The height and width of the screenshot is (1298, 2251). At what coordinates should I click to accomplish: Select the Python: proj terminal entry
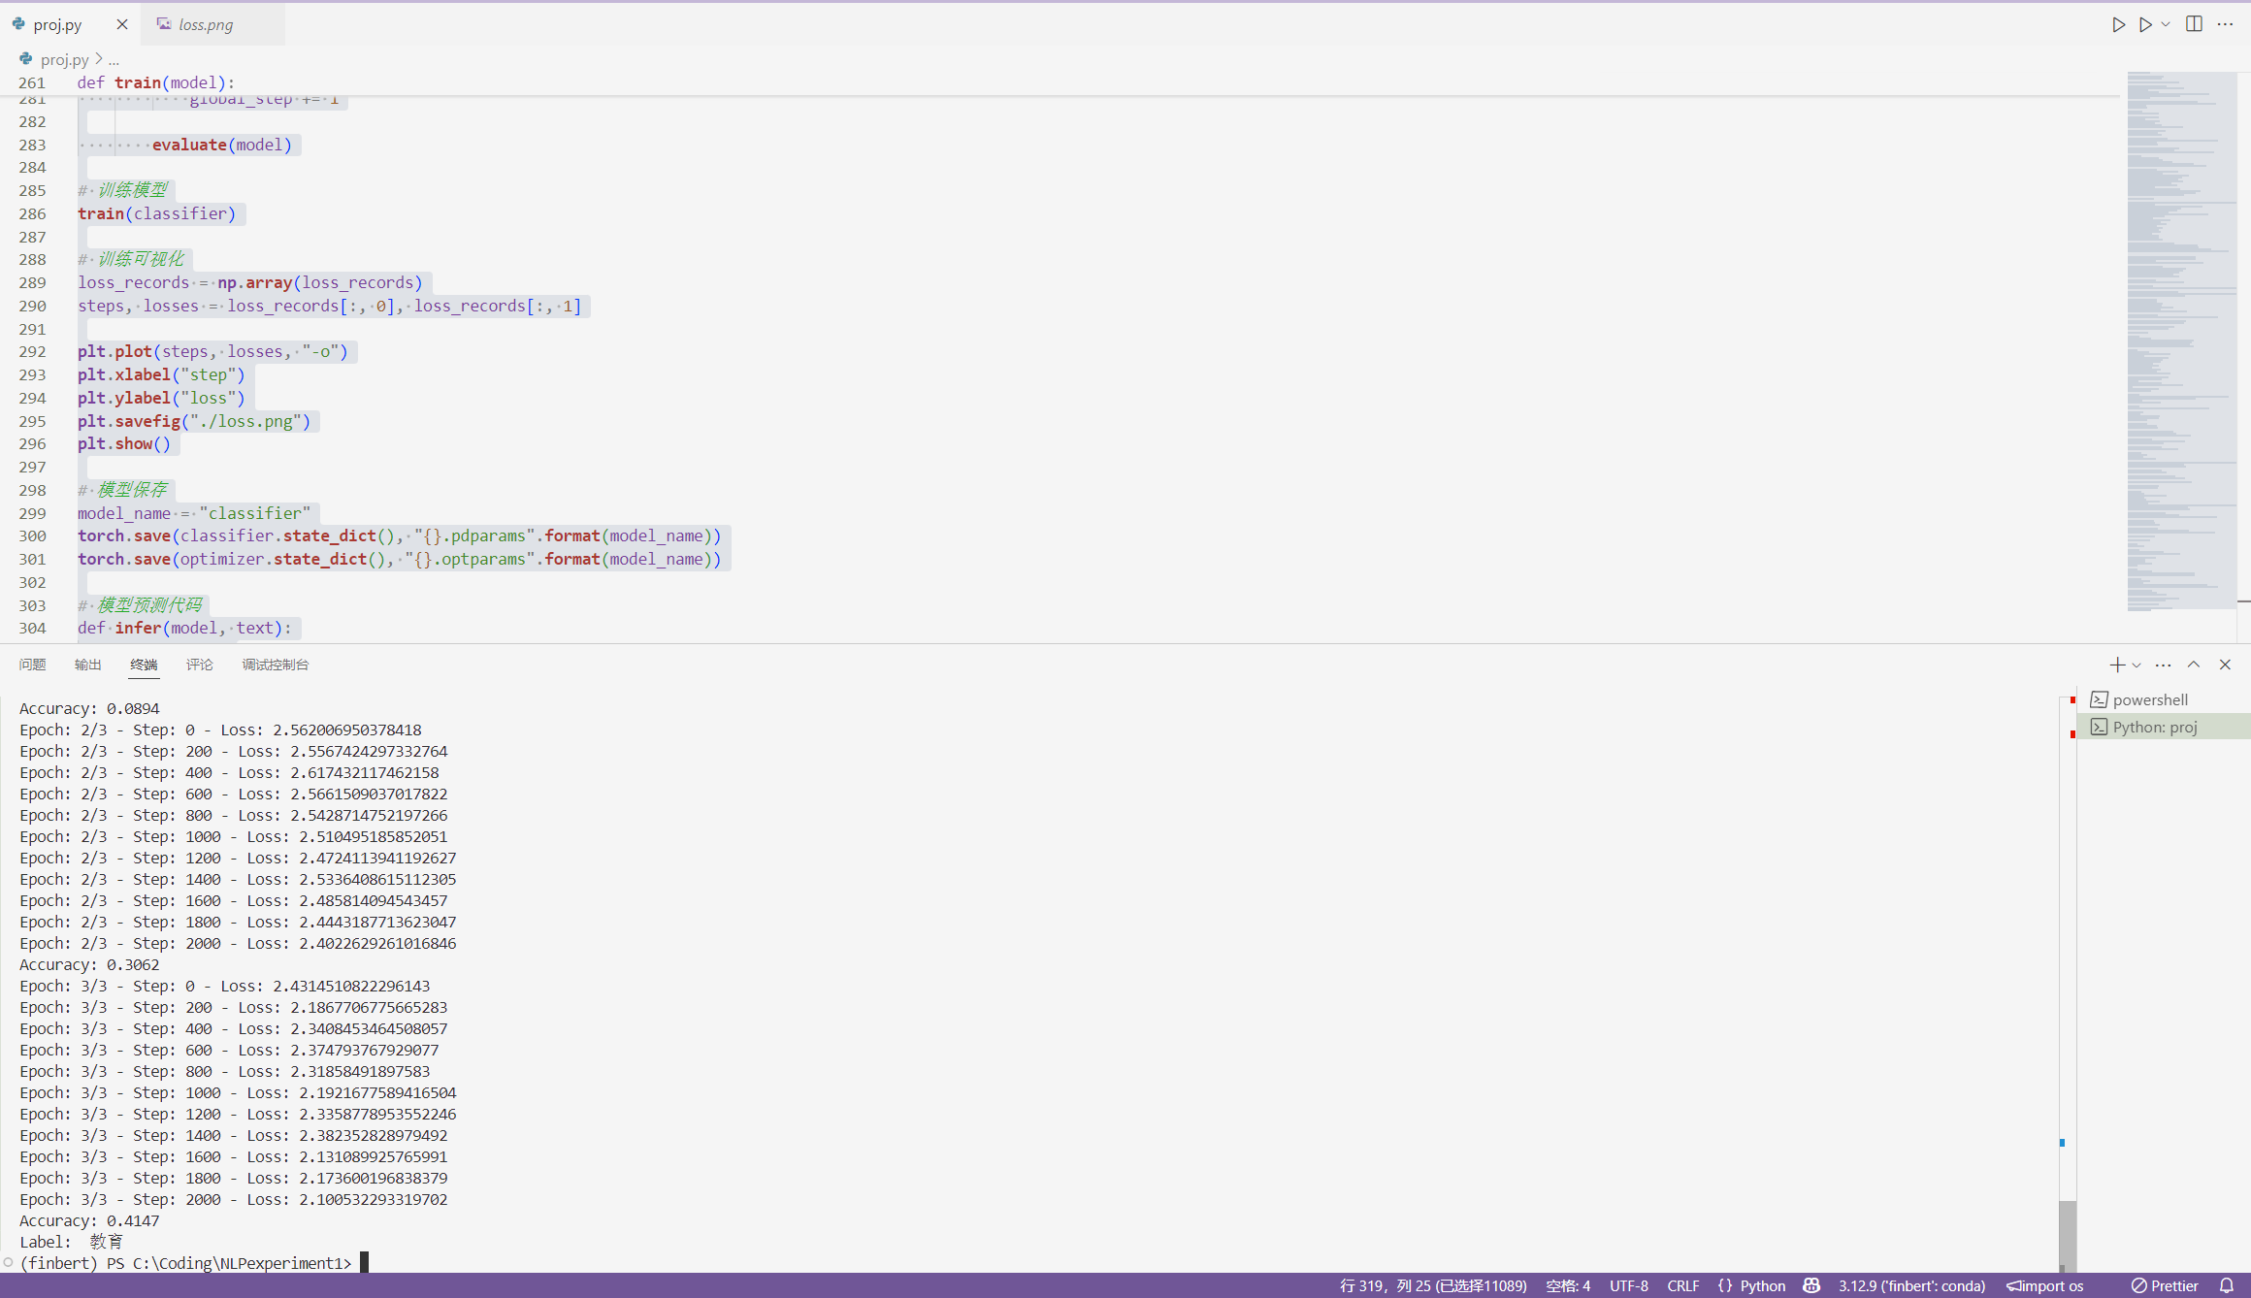pyautogui.click(x=2154, y=727)
